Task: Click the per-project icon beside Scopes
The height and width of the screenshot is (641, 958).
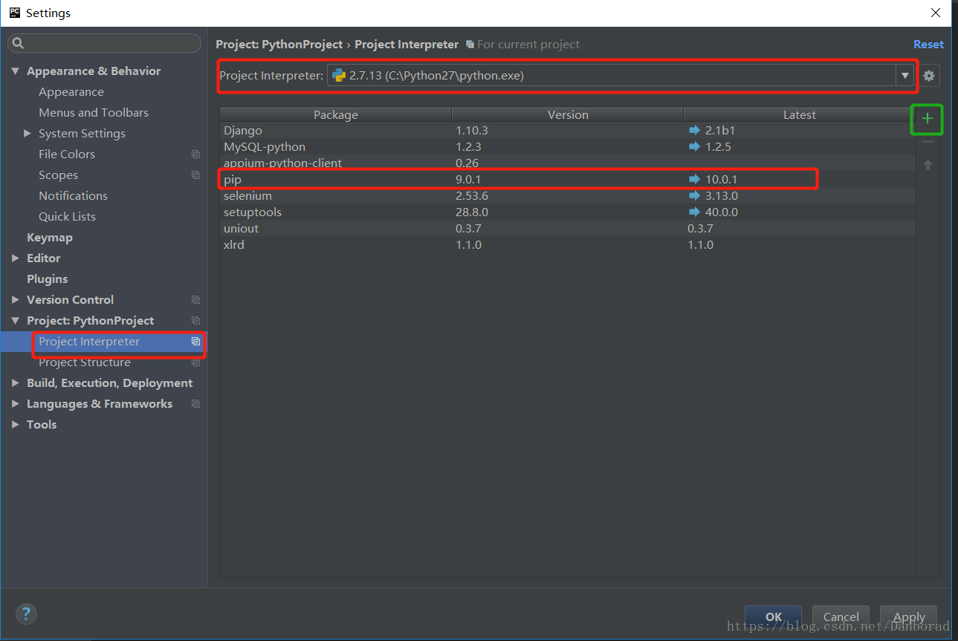Action: pos(195,175)
